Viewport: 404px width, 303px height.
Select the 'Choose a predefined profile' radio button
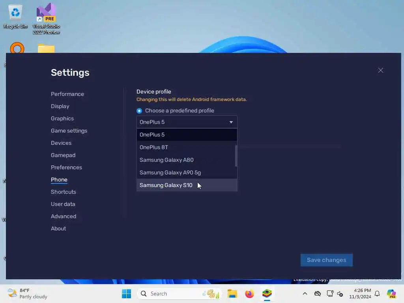(x=139, y=111)
